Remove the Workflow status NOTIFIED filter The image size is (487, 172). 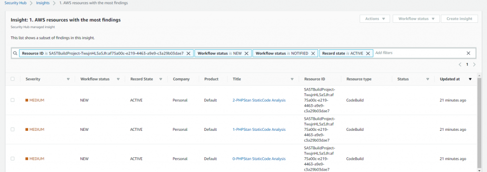(x=313, y=53)
